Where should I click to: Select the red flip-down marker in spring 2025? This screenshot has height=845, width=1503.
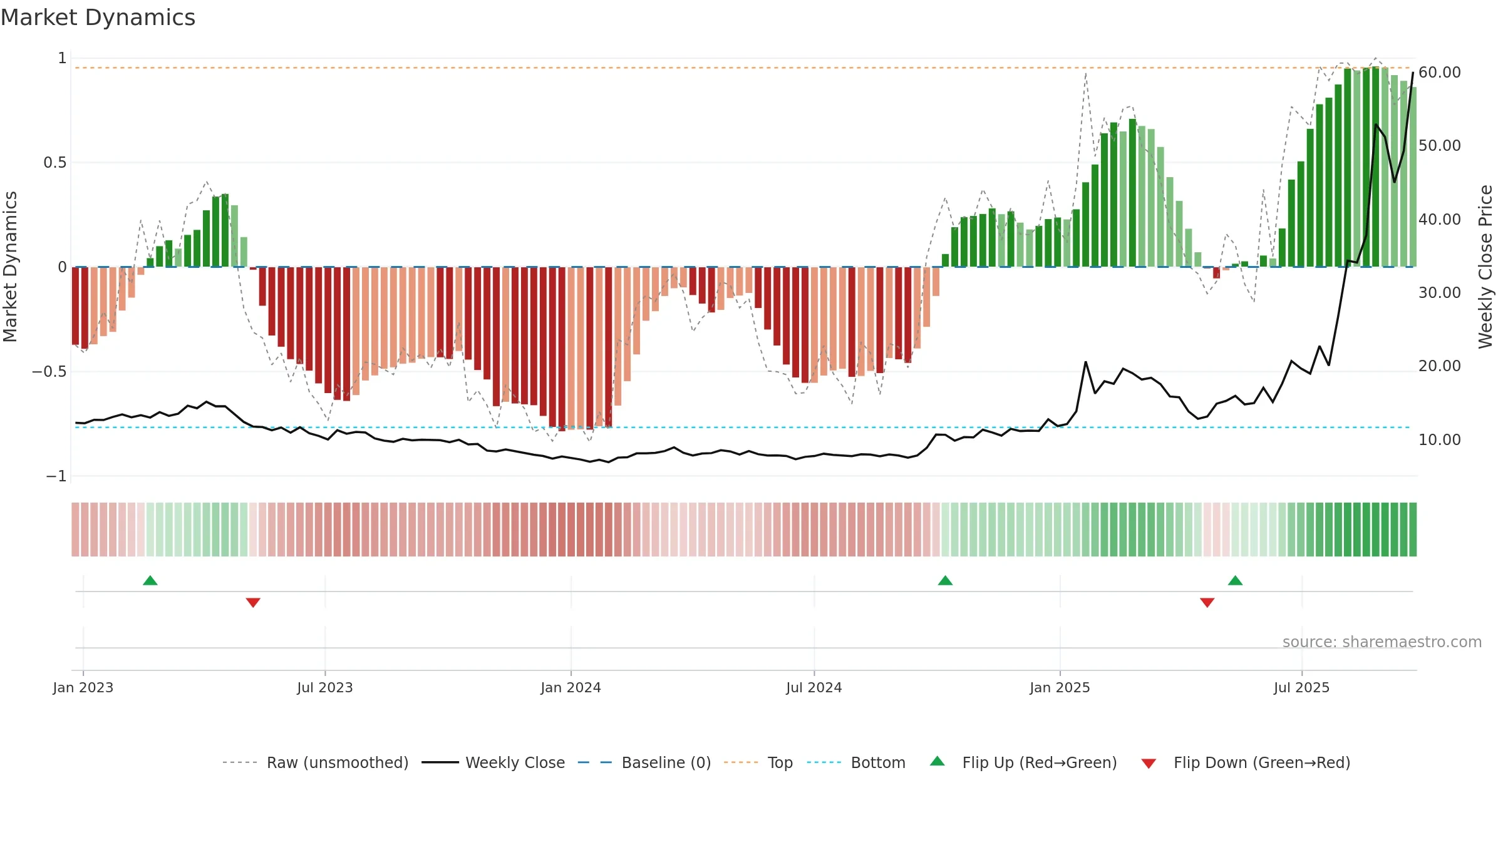[1207, 603]
